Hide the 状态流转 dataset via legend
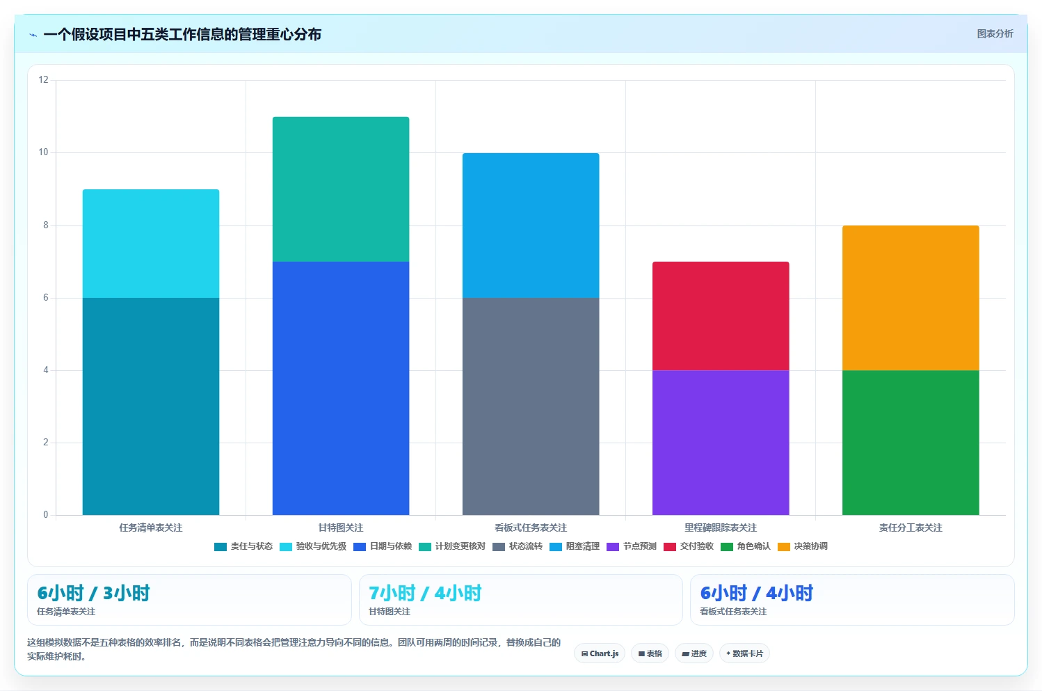1042x691 pixels. (518, 547)
